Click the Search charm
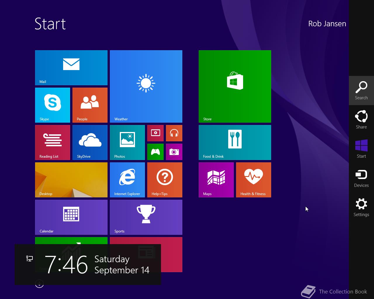This screenshot has width=374, height=299. pyautogui.click(x=361, y=91)
